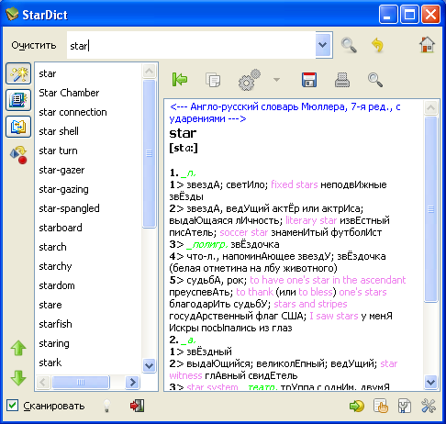Click the copy pages toolbar icon

[213, 80]
